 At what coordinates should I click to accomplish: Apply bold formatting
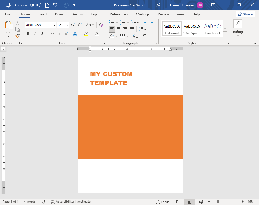28,34
